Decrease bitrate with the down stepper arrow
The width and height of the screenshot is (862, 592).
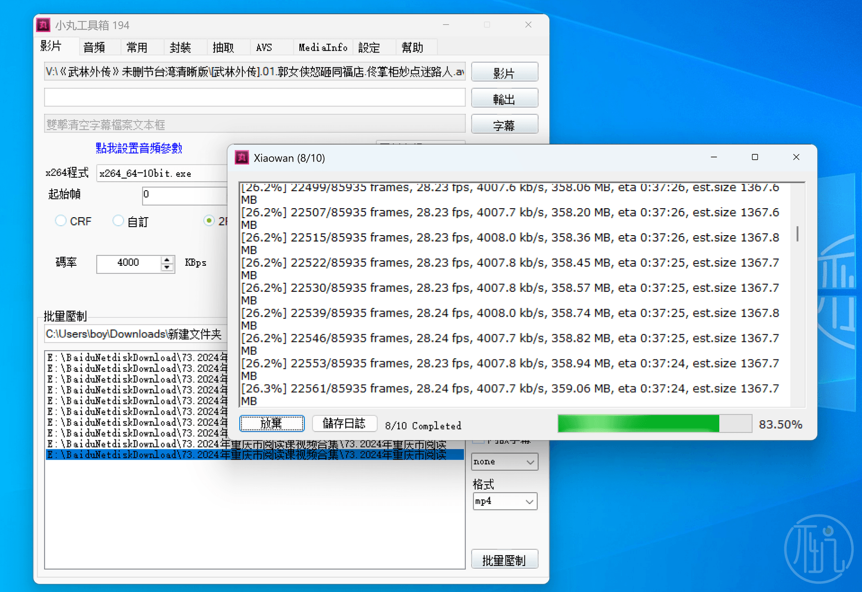tap(167, 267)
